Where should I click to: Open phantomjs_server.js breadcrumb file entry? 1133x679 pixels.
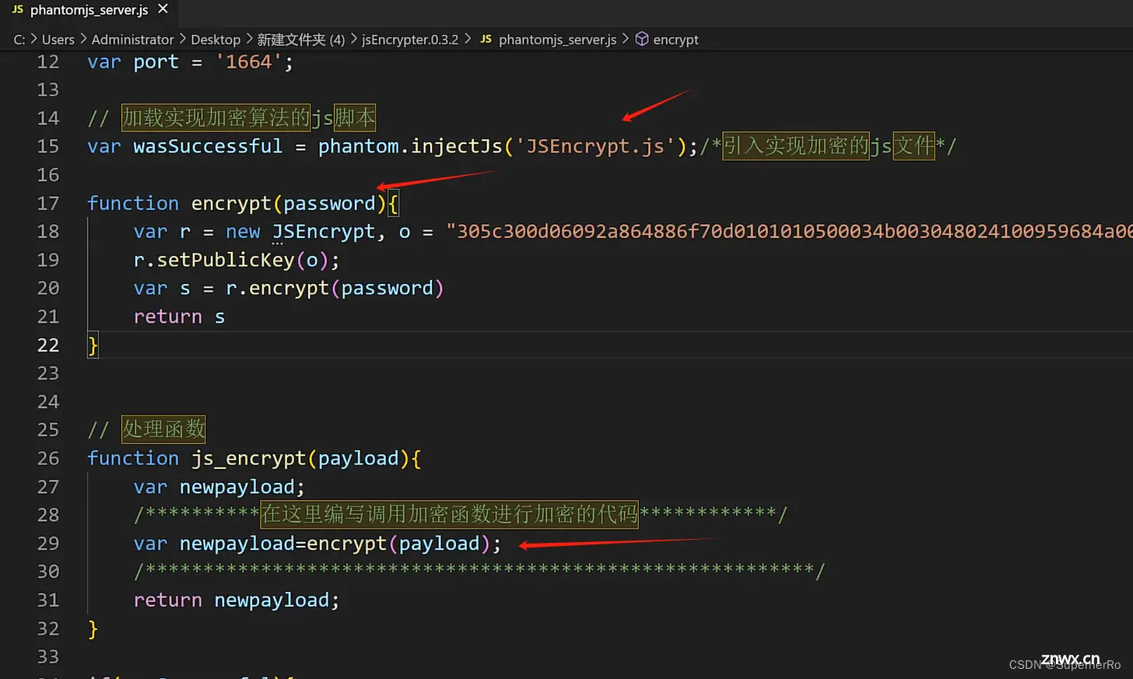pos(557,40)
